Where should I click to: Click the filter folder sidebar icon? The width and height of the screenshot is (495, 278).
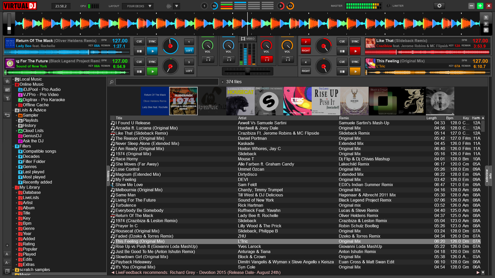coord(7,99)
